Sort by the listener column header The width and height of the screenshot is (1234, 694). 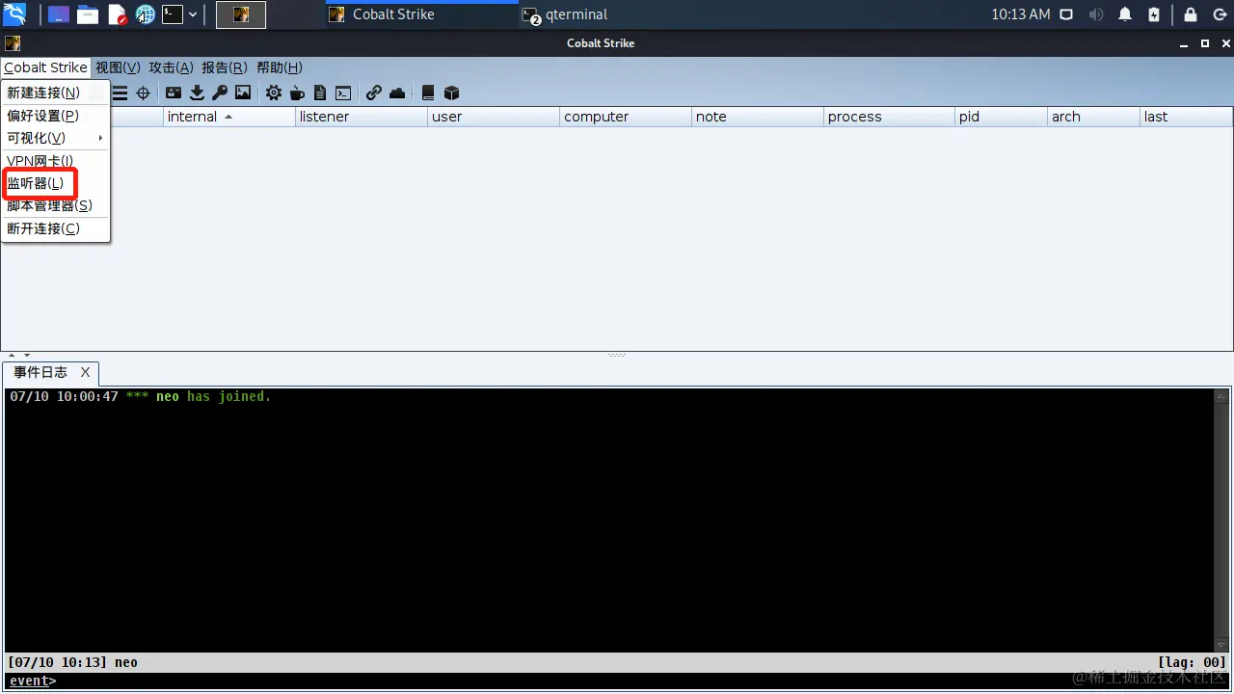(x=362, y=117)
